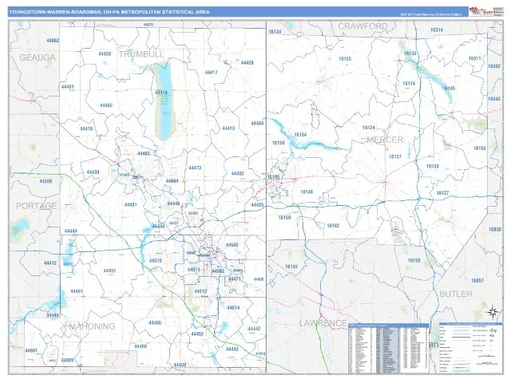Click ZIP code label 44403

point(237,174)
